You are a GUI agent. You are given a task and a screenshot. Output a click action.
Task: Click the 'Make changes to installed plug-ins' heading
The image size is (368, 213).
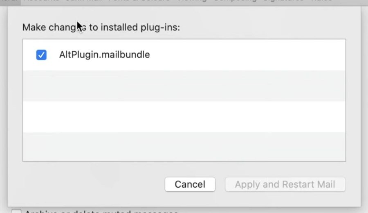pyautogui.click(x=101, y=27)
